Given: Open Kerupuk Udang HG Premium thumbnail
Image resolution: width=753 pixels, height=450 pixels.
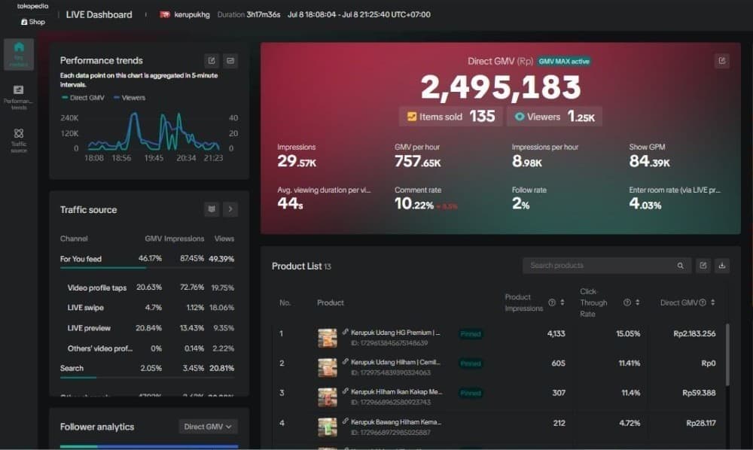Looking at the screenshot, I should pyautogui.click(x=327, y=338).
